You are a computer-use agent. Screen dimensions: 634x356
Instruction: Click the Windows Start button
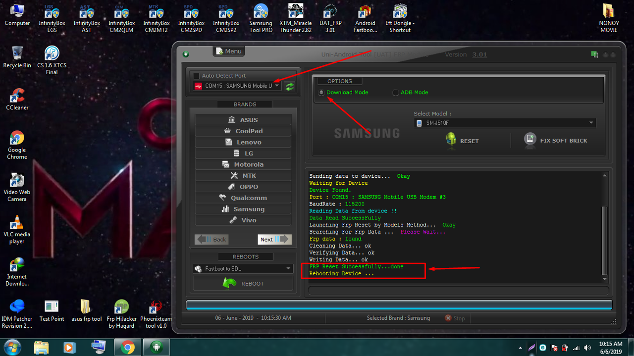[x=12, y=347]
